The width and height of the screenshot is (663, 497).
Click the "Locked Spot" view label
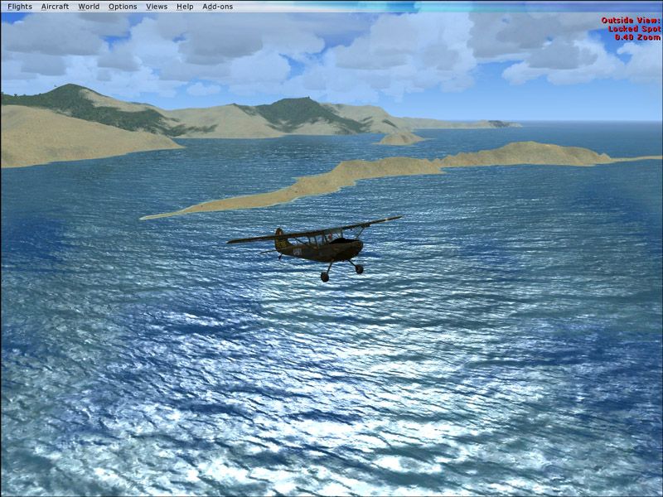634,28
